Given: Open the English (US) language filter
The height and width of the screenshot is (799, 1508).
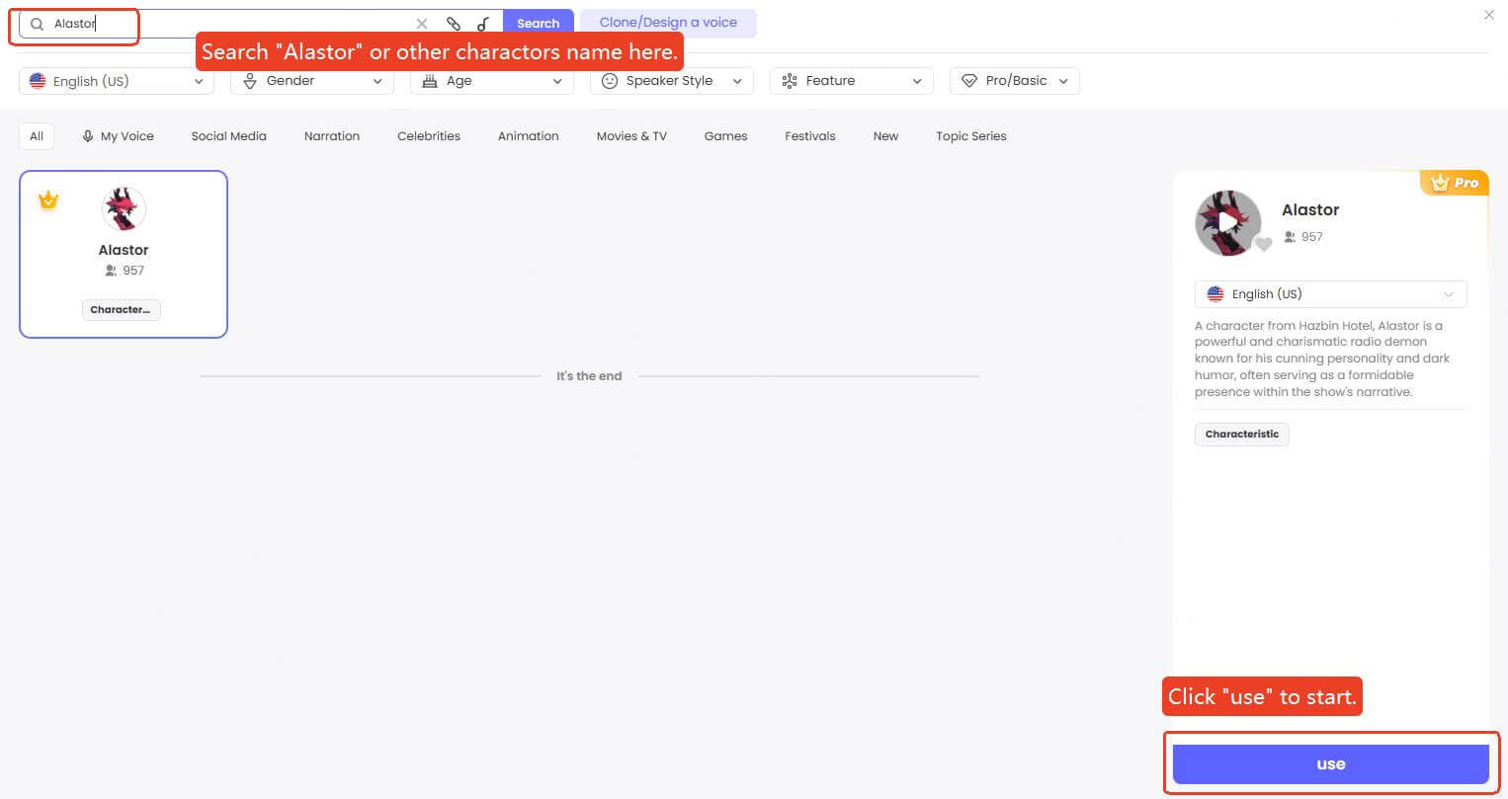Looking at the screenshot, I should click(x=117, y=81).
